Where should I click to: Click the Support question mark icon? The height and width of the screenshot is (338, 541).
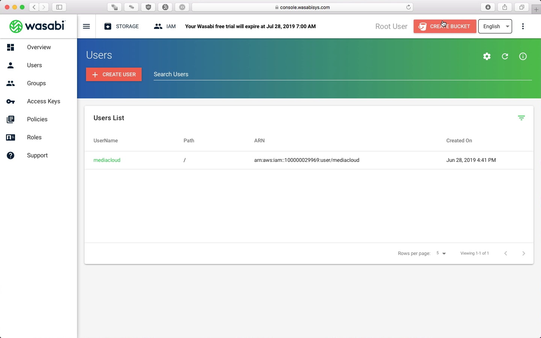tap(11, 155)
